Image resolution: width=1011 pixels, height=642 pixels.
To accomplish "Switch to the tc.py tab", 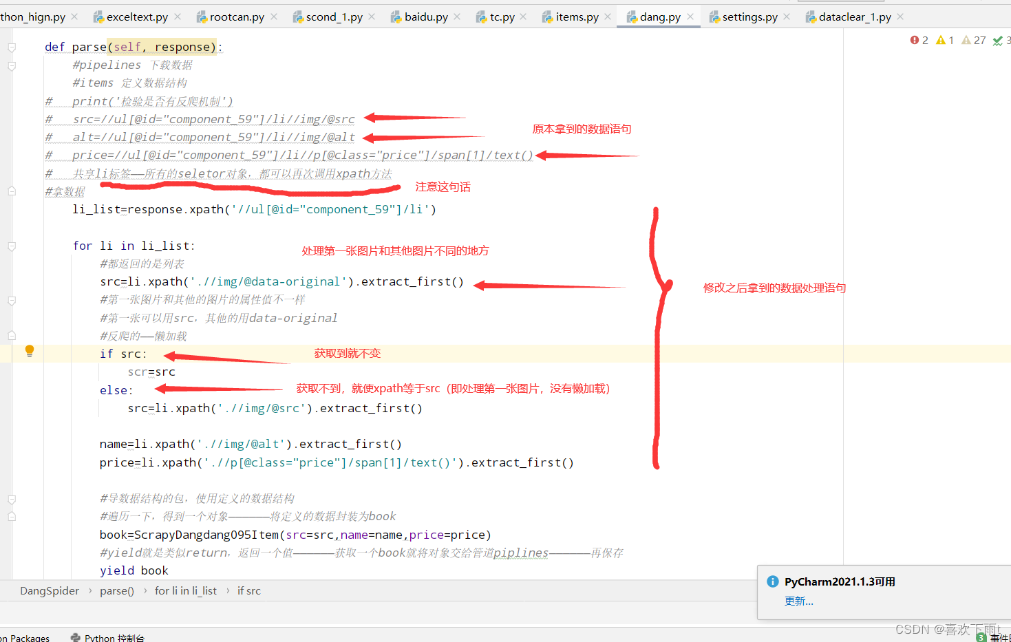I will click(502, 17).
